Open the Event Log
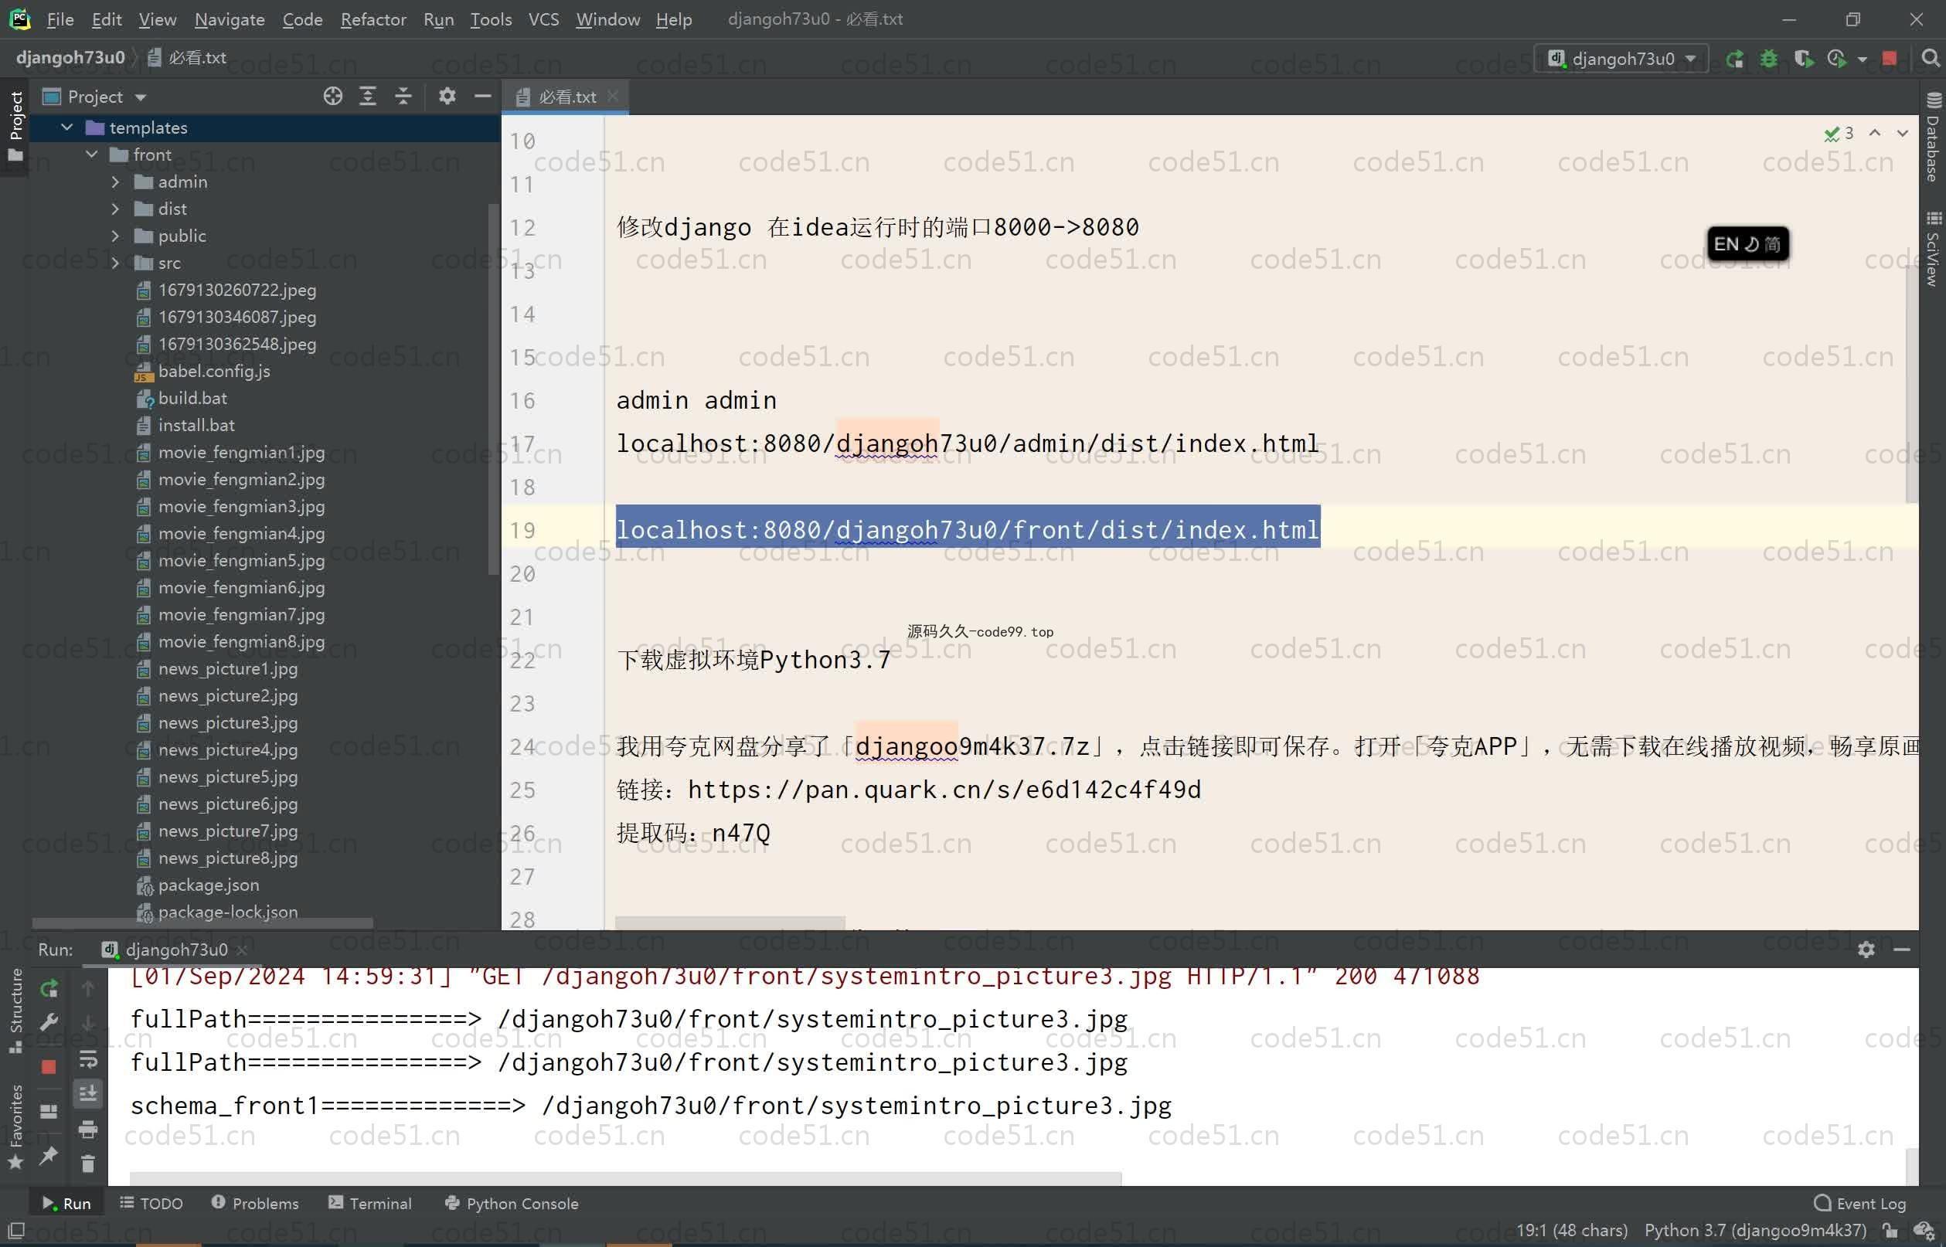The width and height of the screenshot is (1946, 1247). [1860, 1203]
